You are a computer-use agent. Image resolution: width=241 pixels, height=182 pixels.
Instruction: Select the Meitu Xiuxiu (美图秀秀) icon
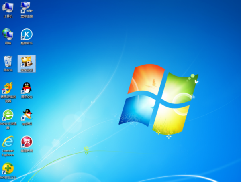coord(27,142)
